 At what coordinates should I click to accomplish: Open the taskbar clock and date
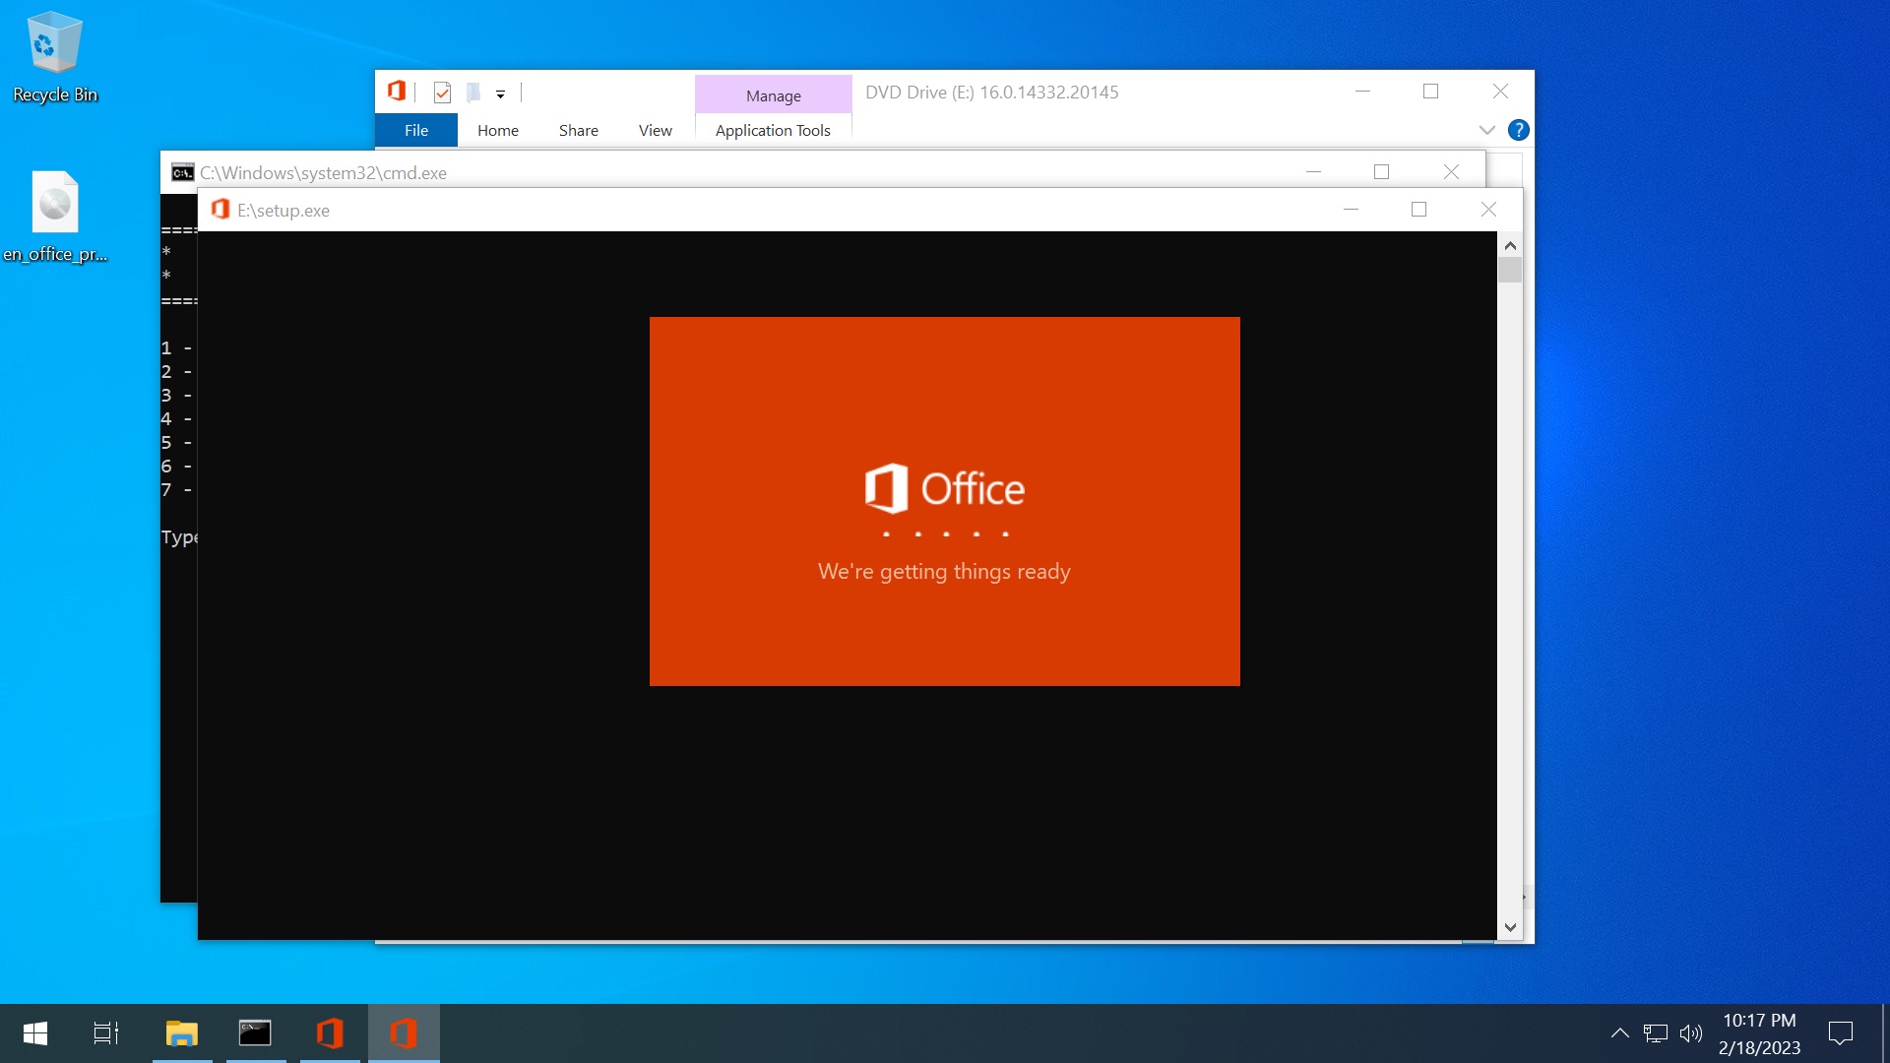(x=1759, y=1033)
